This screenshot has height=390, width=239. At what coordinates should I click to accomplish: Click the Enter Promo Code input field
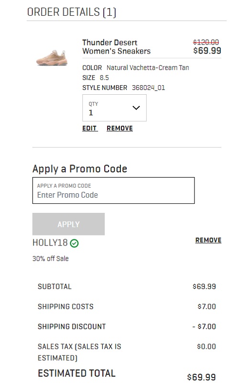coord(114,190)
